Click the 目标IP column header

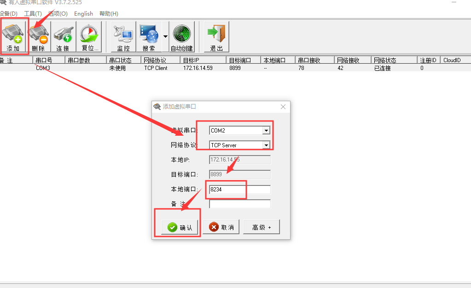tap(204, 60)
